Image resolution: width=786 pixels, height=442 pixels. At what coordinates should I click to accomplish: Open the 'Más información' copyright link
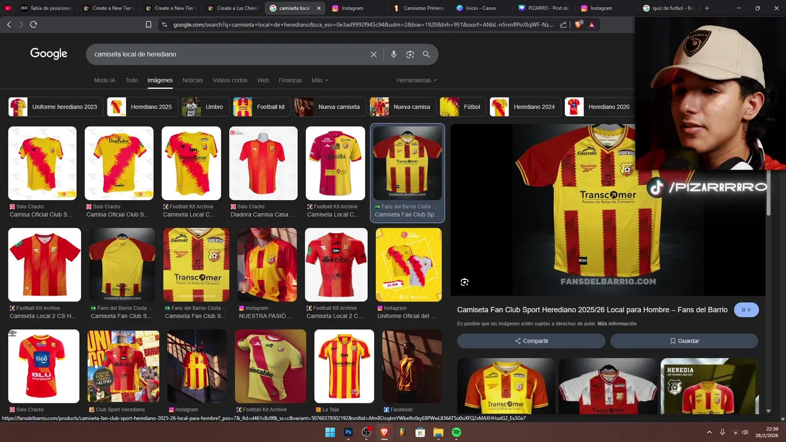[x=617, y=324]
